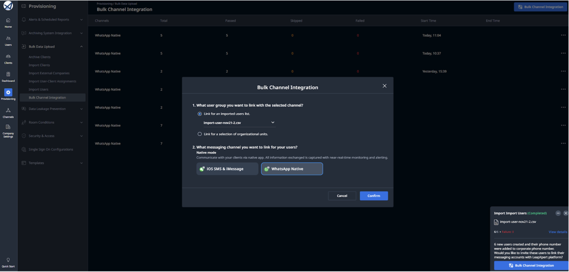Choose the WhatsApp Native channel

(292, 169)
